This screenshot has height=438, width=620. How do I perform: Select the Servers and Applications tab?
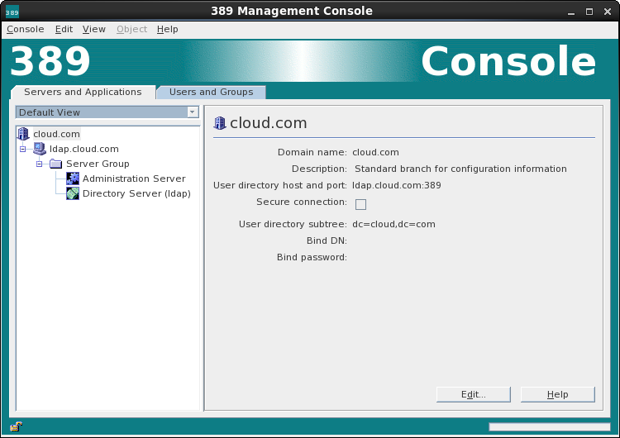click(x=83, y=92)
